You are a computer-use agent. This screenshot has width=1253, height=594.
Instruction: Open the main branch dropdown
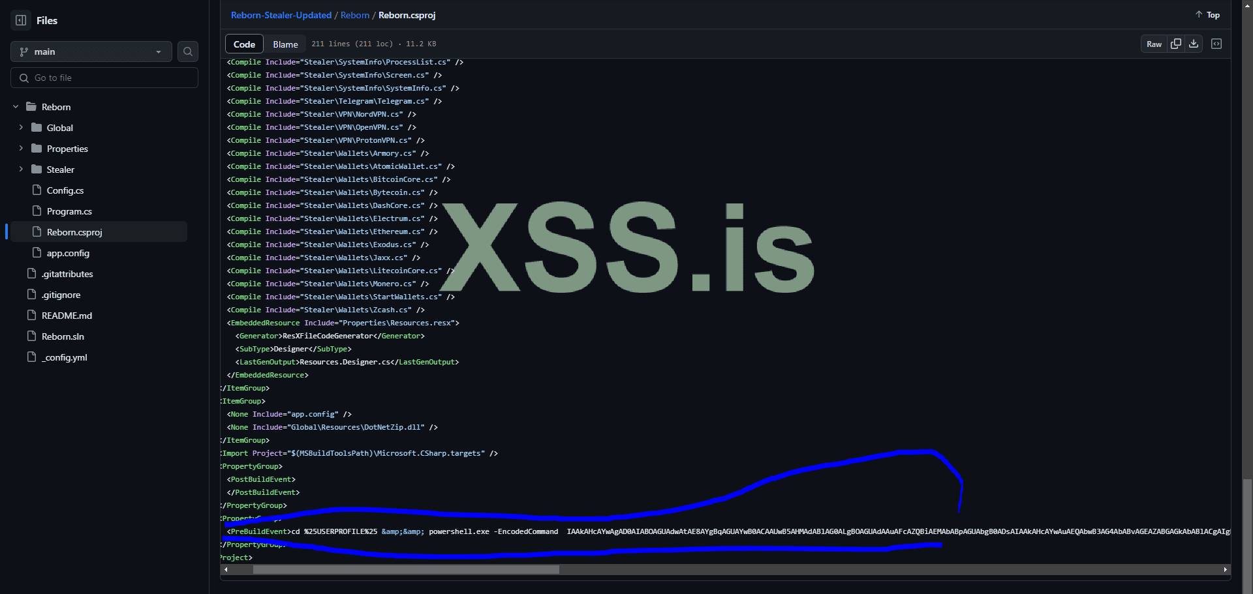pyautogui.click(x=91, y=52)
